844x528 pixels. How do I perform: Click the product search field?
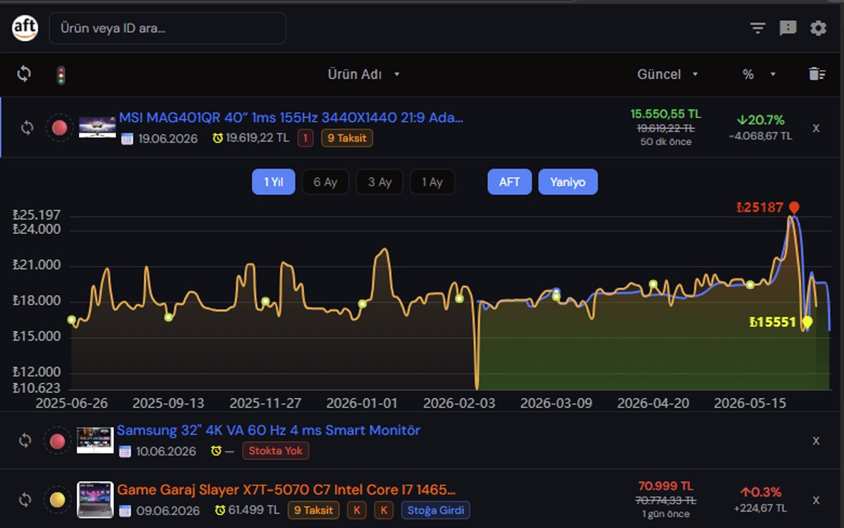tap(167, 28)
